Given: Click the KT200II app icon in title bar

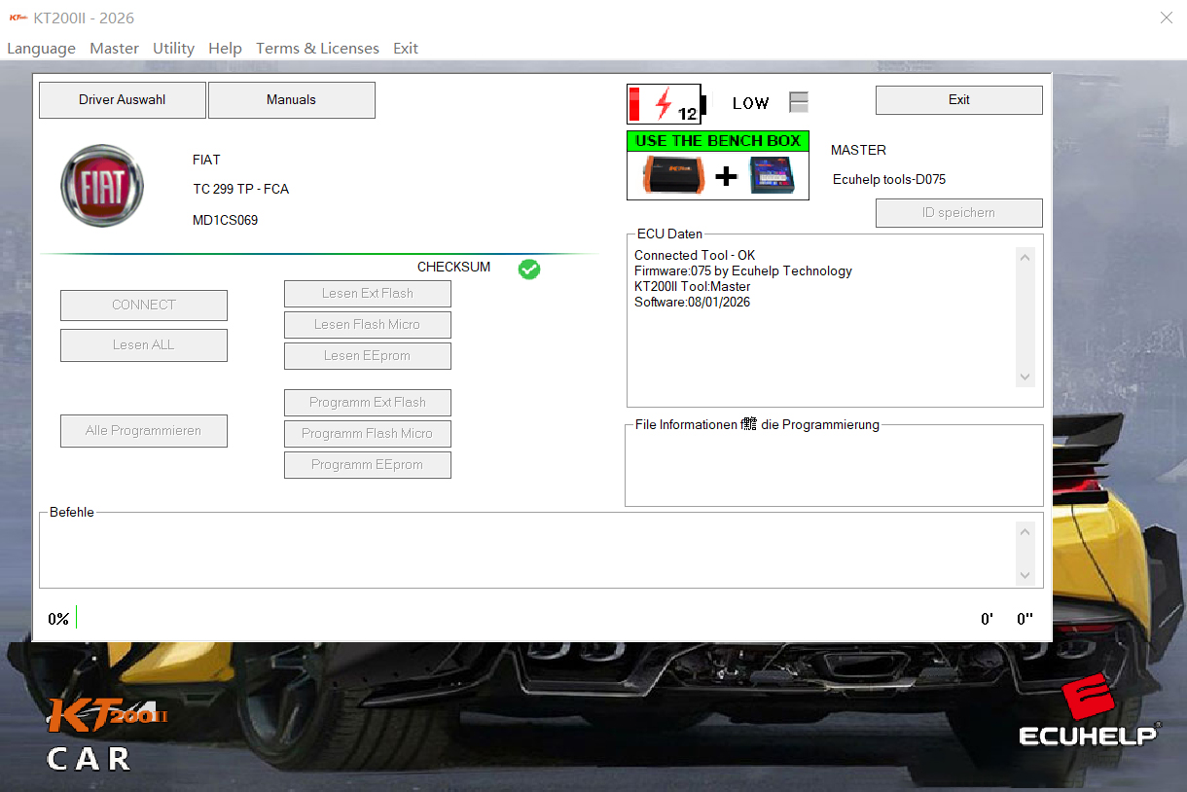Looking at the screenshot, I should click(18, 18).
